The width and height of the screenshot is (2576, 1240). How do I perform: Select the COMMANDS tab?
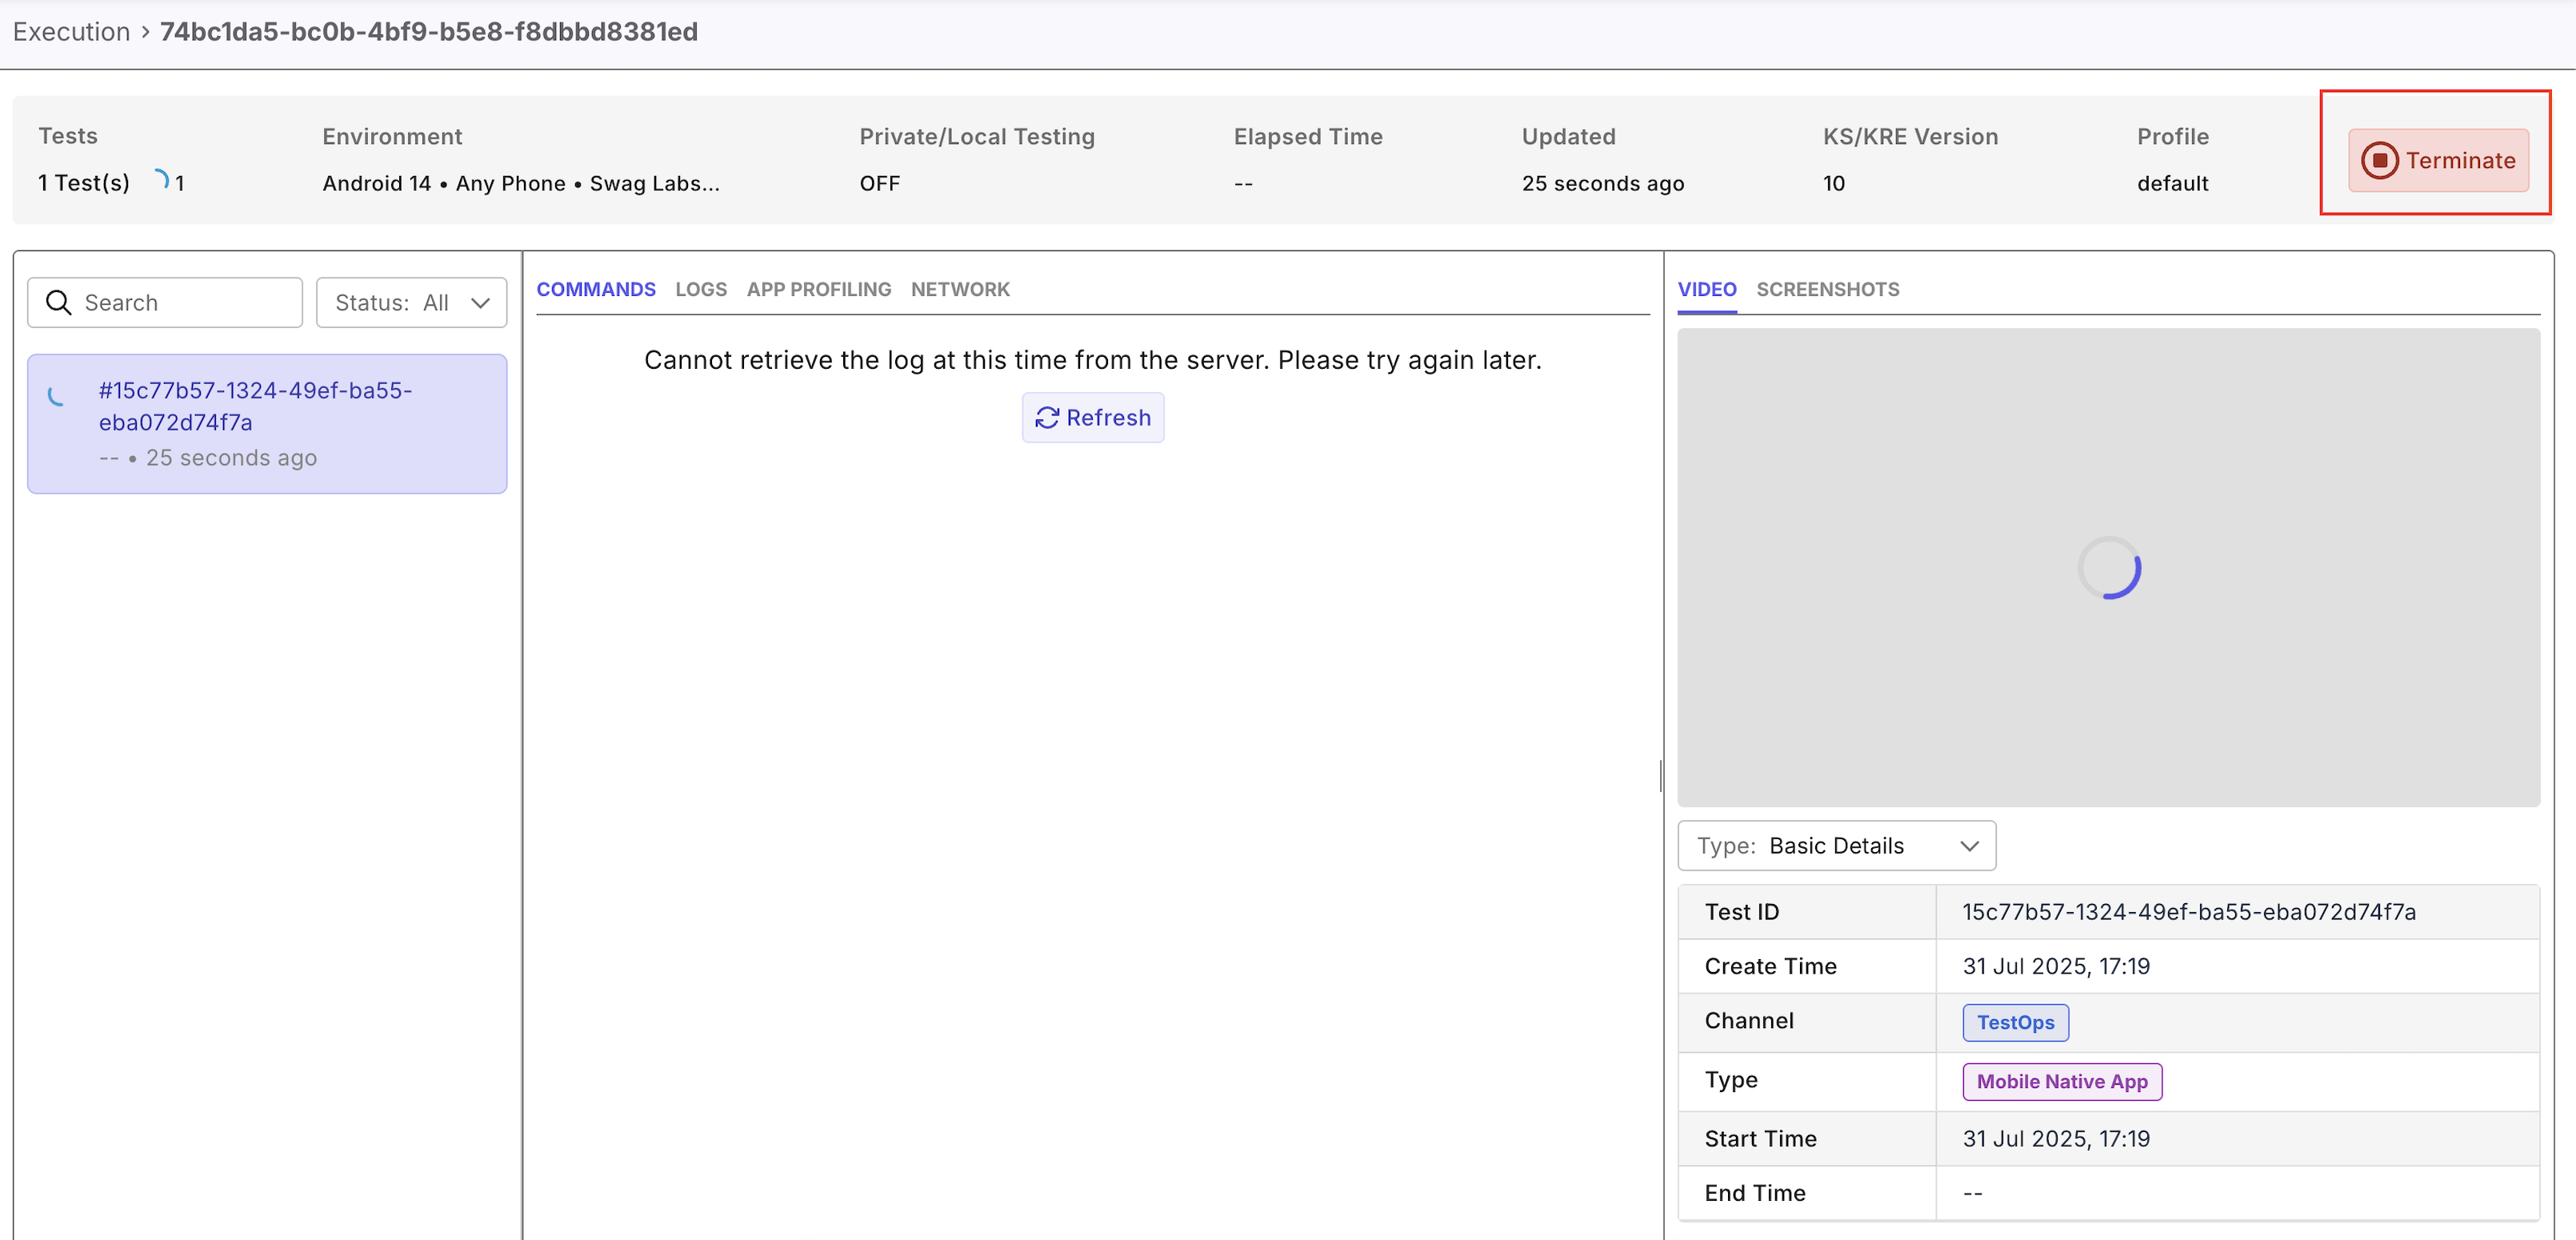[x=595, y=289]
